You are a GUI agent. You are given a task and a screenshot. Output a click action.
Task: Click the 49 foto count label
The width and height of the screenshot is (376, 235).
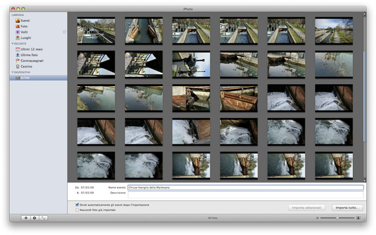(x=213, y=218)
